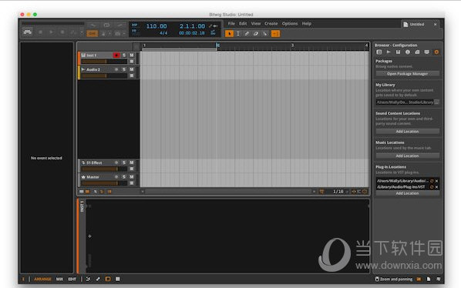Select the S1 Effect track header
The image size is (461, 288).
click(94, 162)
